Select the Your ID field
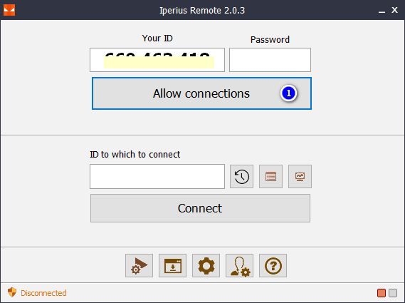 [157, 60]
